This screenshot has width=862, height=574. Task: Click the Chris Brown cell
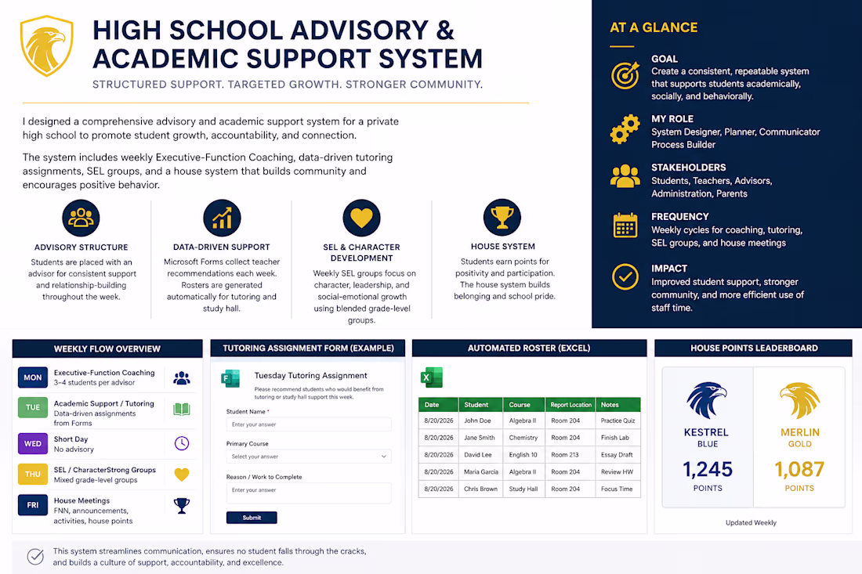pos(480,489)
